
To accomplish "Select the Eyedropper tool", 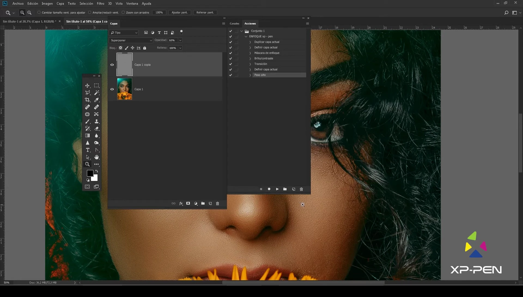I will [96, 100].
